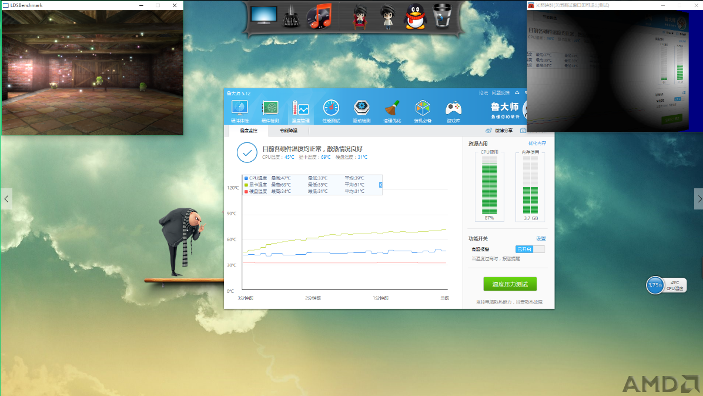Click 微博分享 Weibo share text

(x=504, y=131)
